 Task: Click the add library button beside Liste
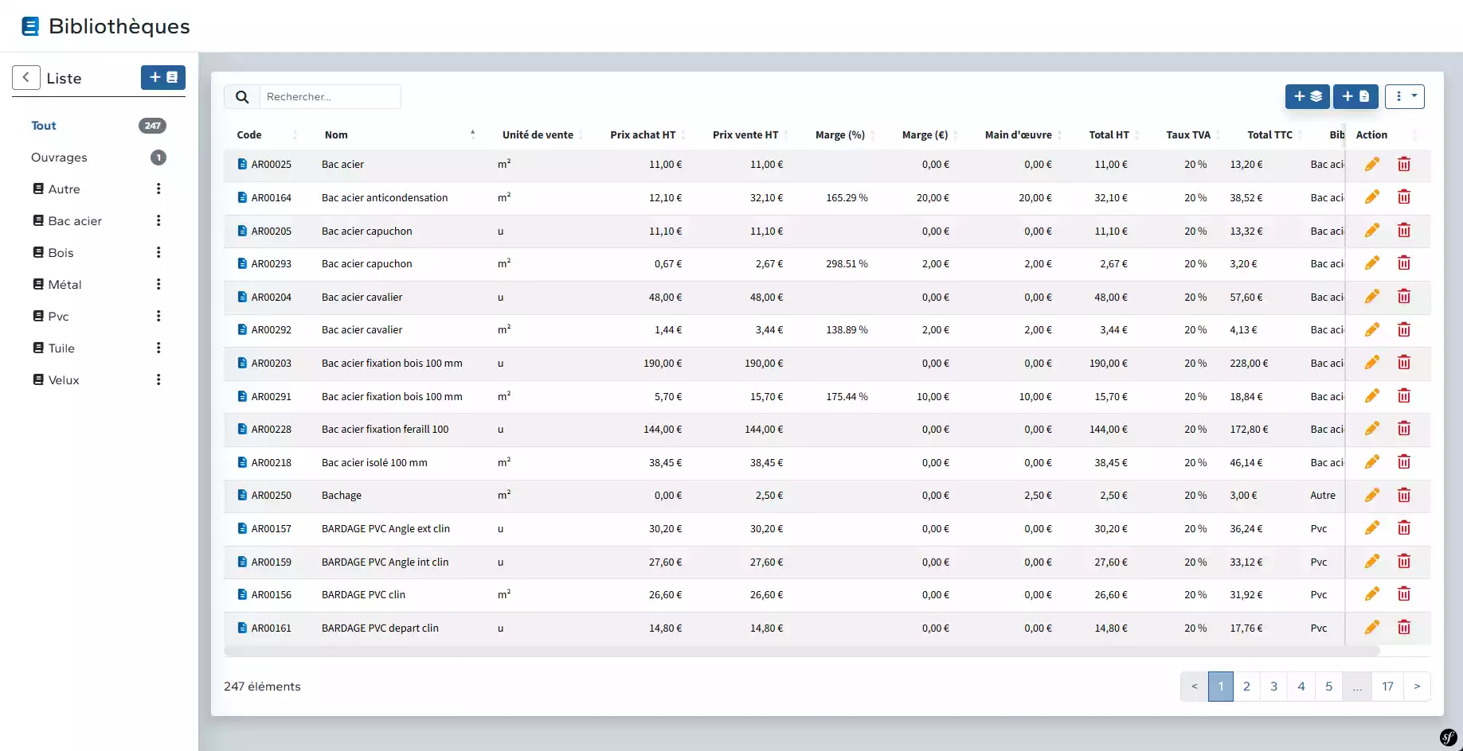pos(163,77)
